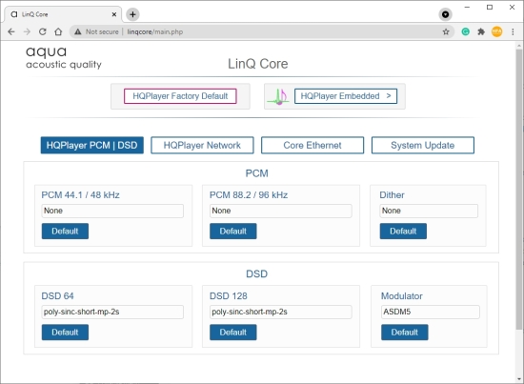Click the dark circular dropdown icon in the tab bar
Screen dimensions: 524x384
click(446, 14)
